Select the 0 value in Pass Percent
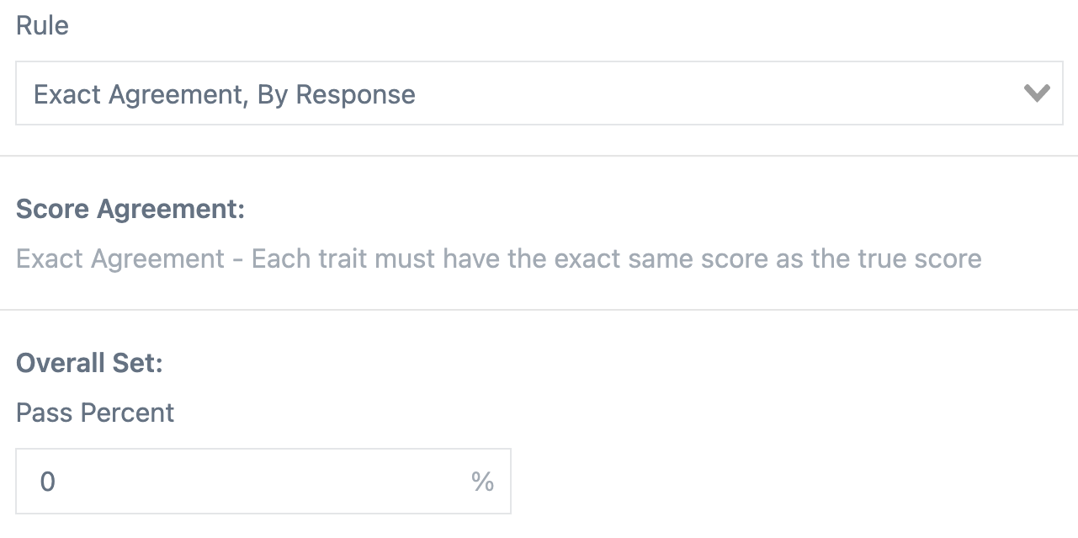Image resolution: width=1078 pixels, height=538 pixels. point(49,481)
